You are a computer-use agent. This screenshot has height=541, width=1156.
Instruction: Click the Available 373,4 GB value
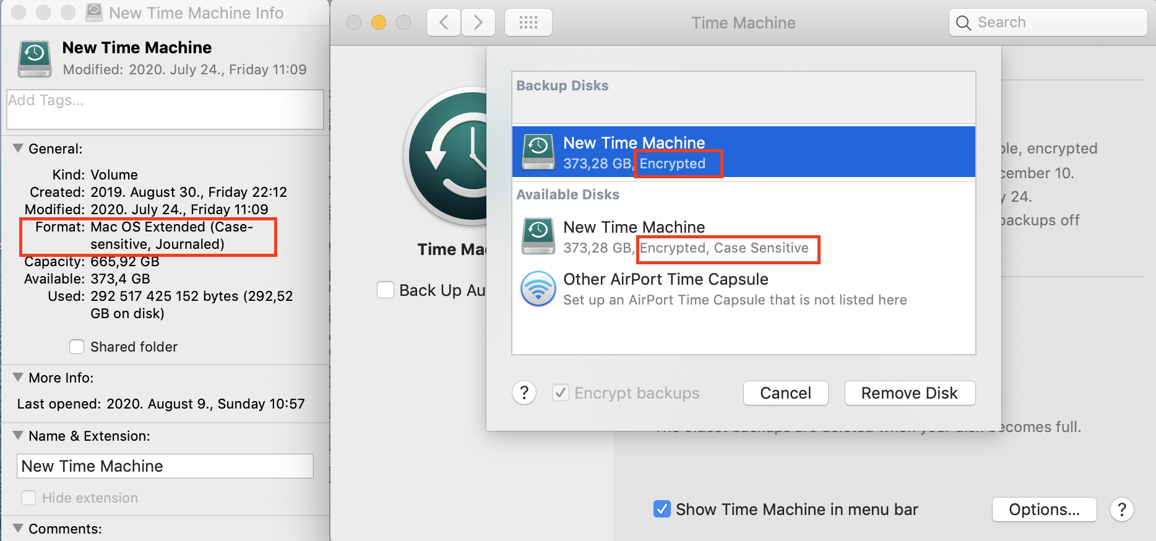tap(120, 279)
